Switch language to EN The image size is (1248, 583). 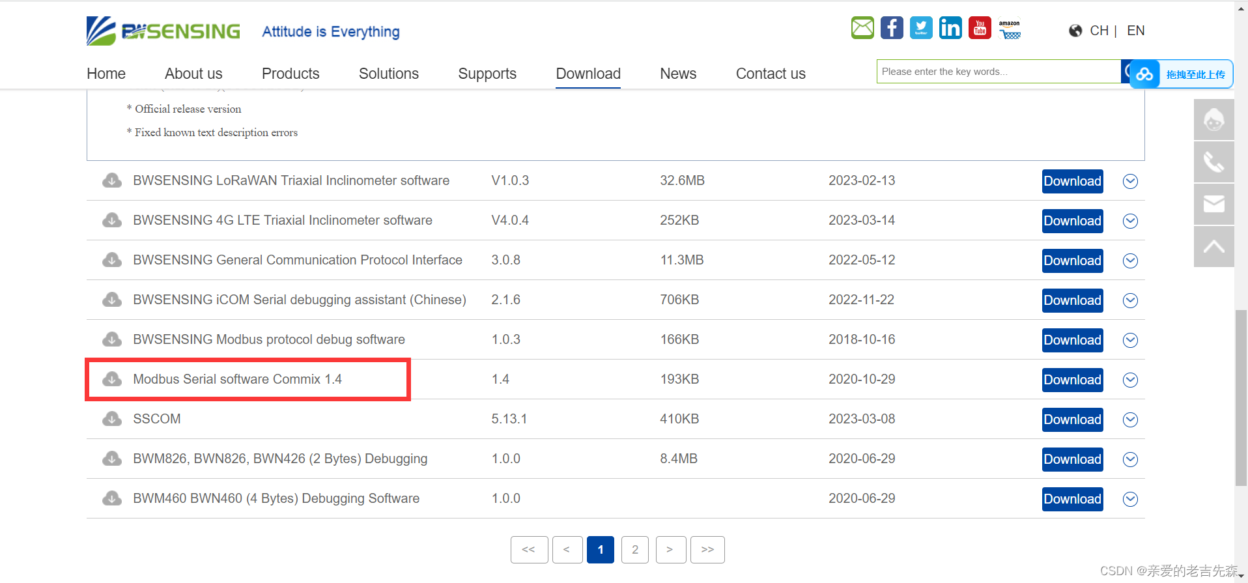click(x=1135, y=31)
